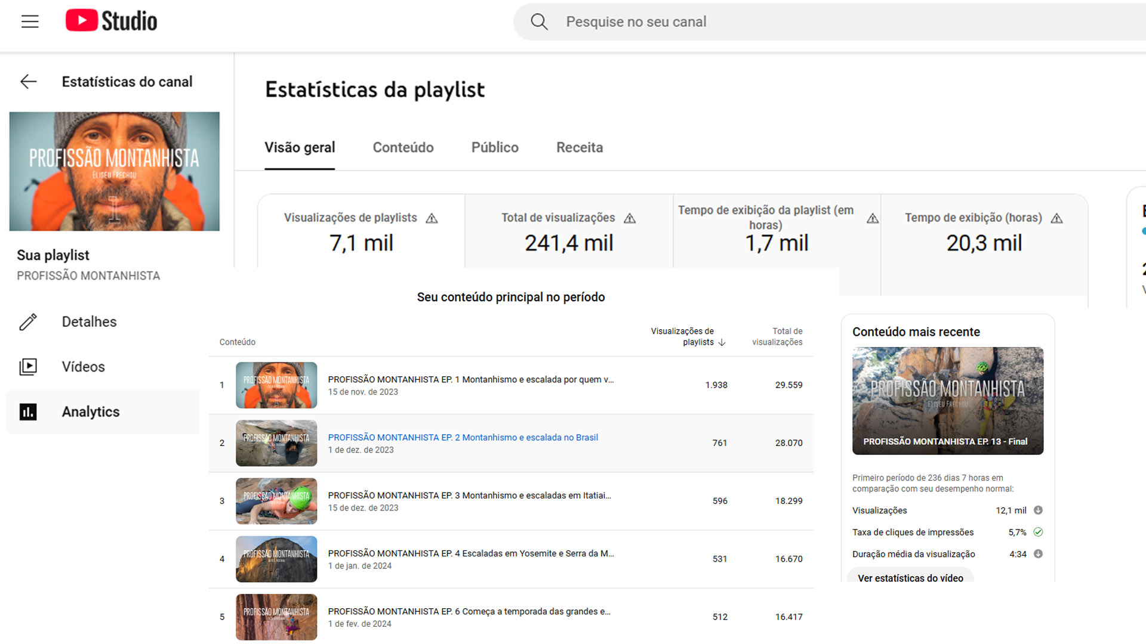Click the EP. 13 - Final video thumbnail

(947, 401)
